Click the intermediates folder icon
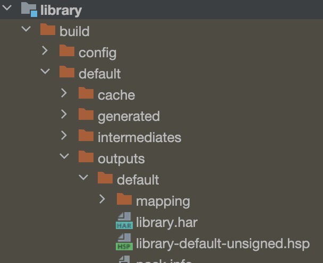 coord(86,135)
